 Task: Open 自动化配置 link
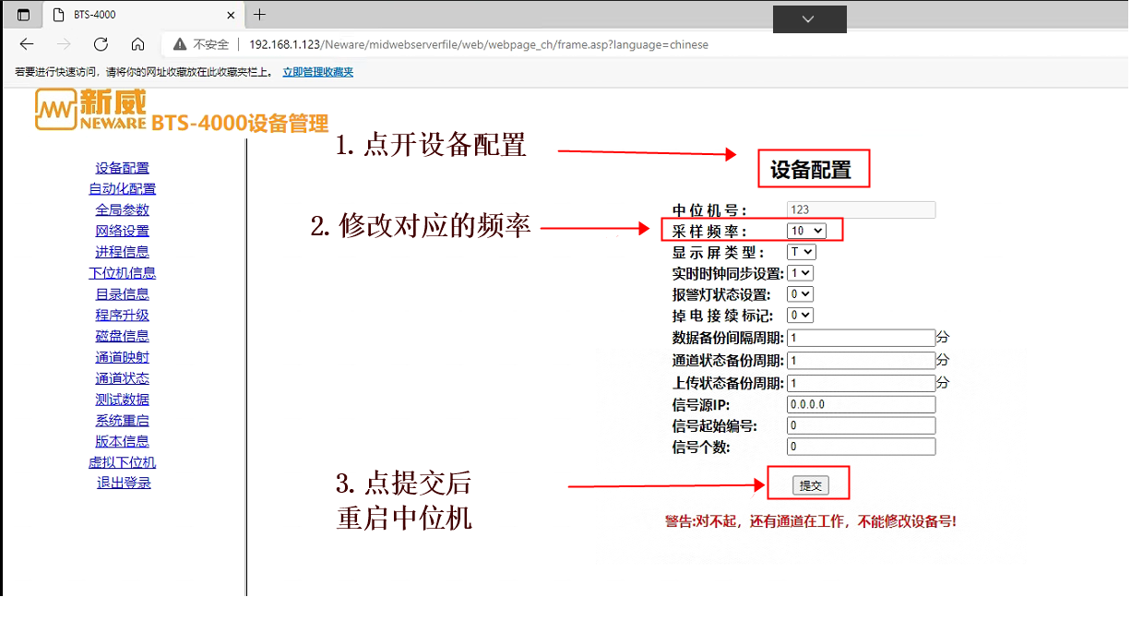pos(123,189)
